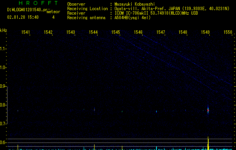236x150 pixels.
Task: Click the tall yellow power peak at 1549
Action: [208, 143]
